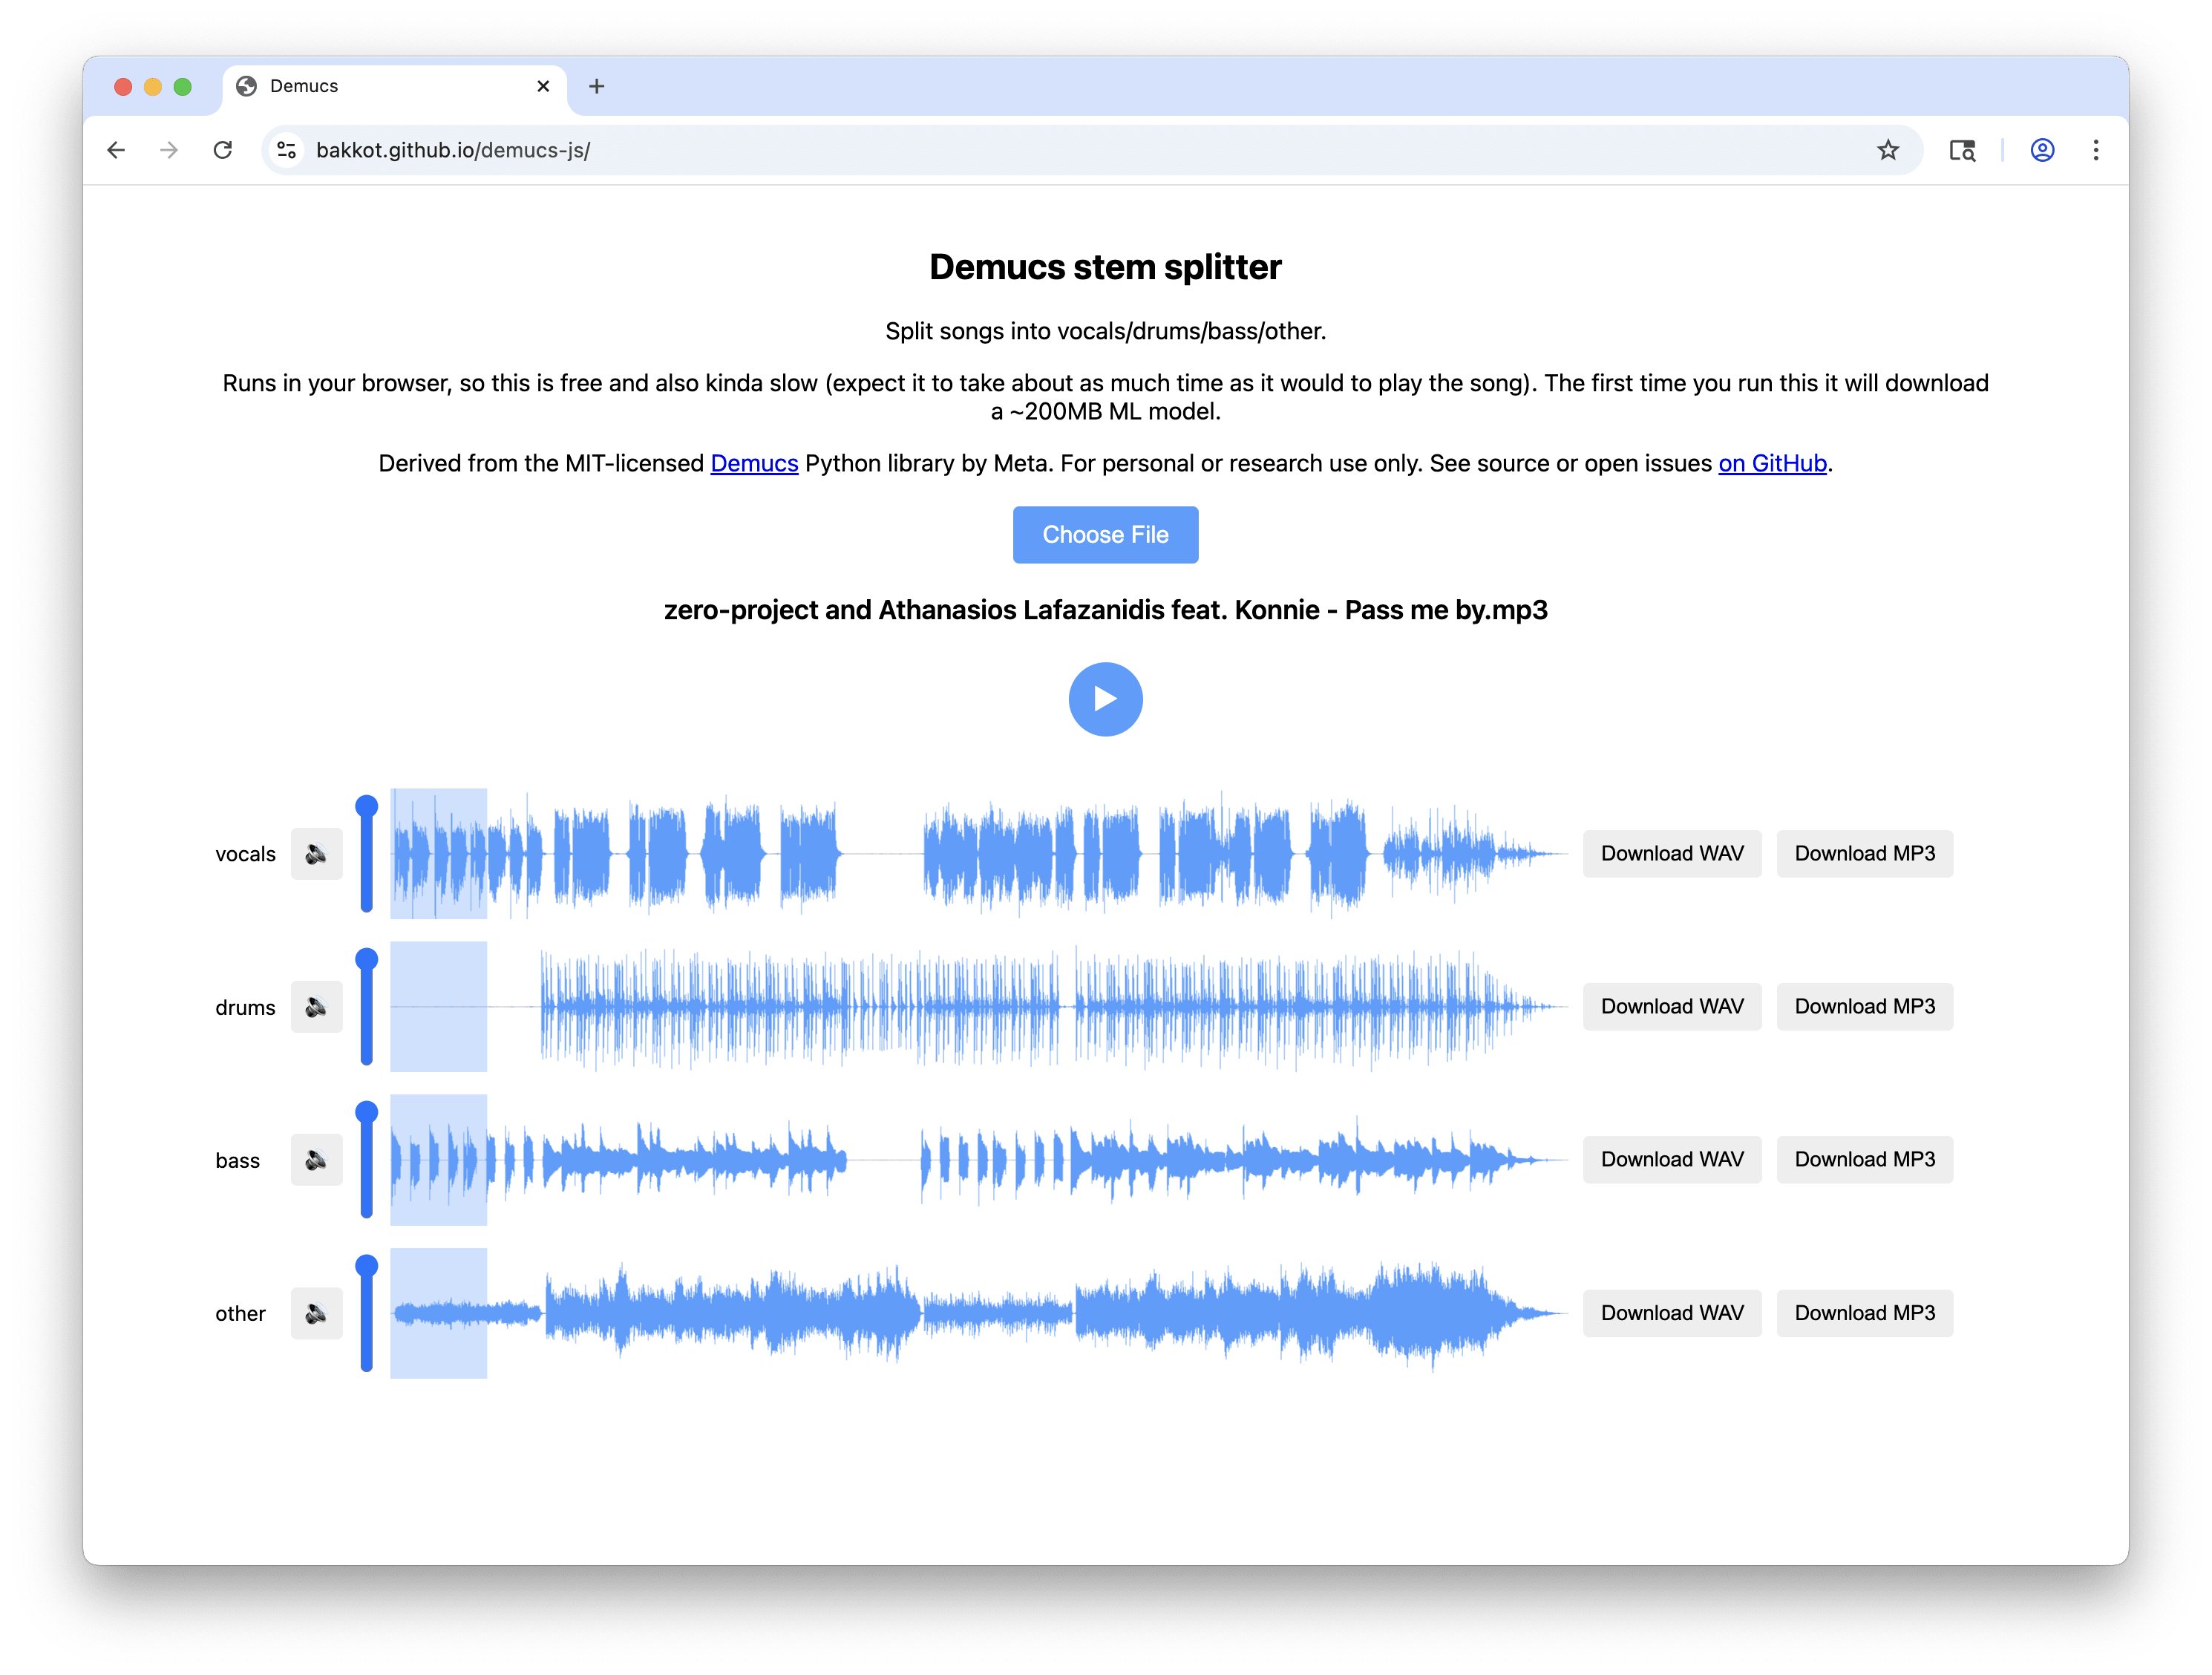Open site settings from the address bar icon
Image resolution: width=2212 pixels, height=1675 pixels.
(x=286, y=150)
